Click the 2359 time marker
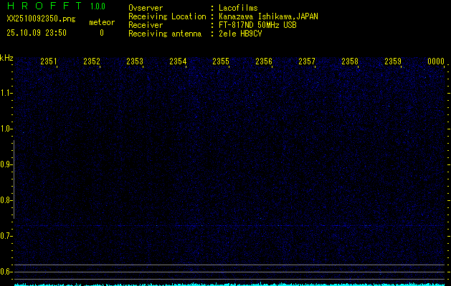The width and height of the screenshot is (451, 286). [x=393, y=62]
